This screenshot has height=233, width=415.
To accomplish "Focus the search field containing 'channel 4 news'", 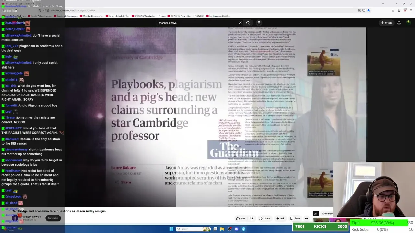I will [x=198, y=23].
